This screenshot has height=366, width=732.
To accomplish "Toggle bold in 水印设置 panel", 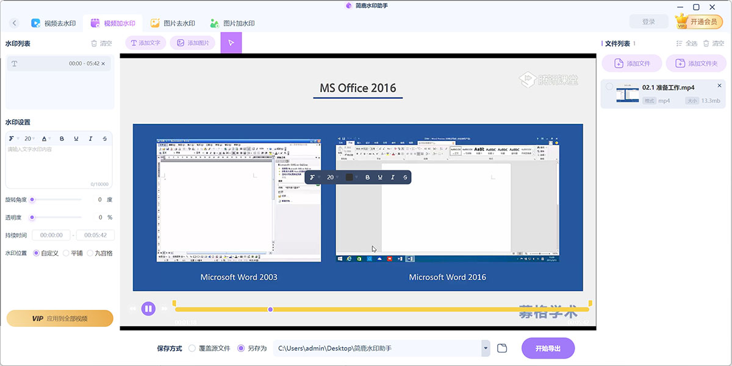I will pos(62,138).
